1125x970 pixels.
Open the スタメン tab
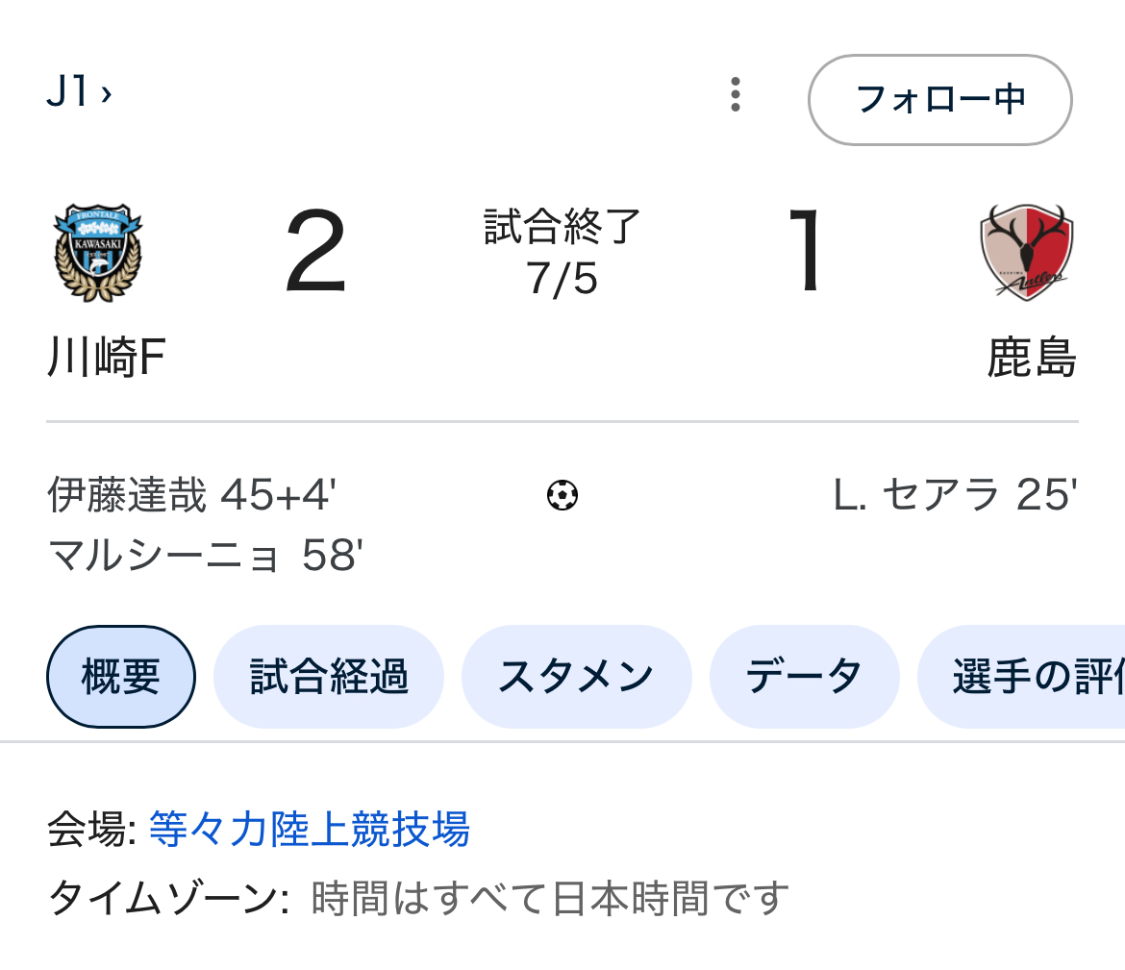pyautogui.click(x=576, y=677)
